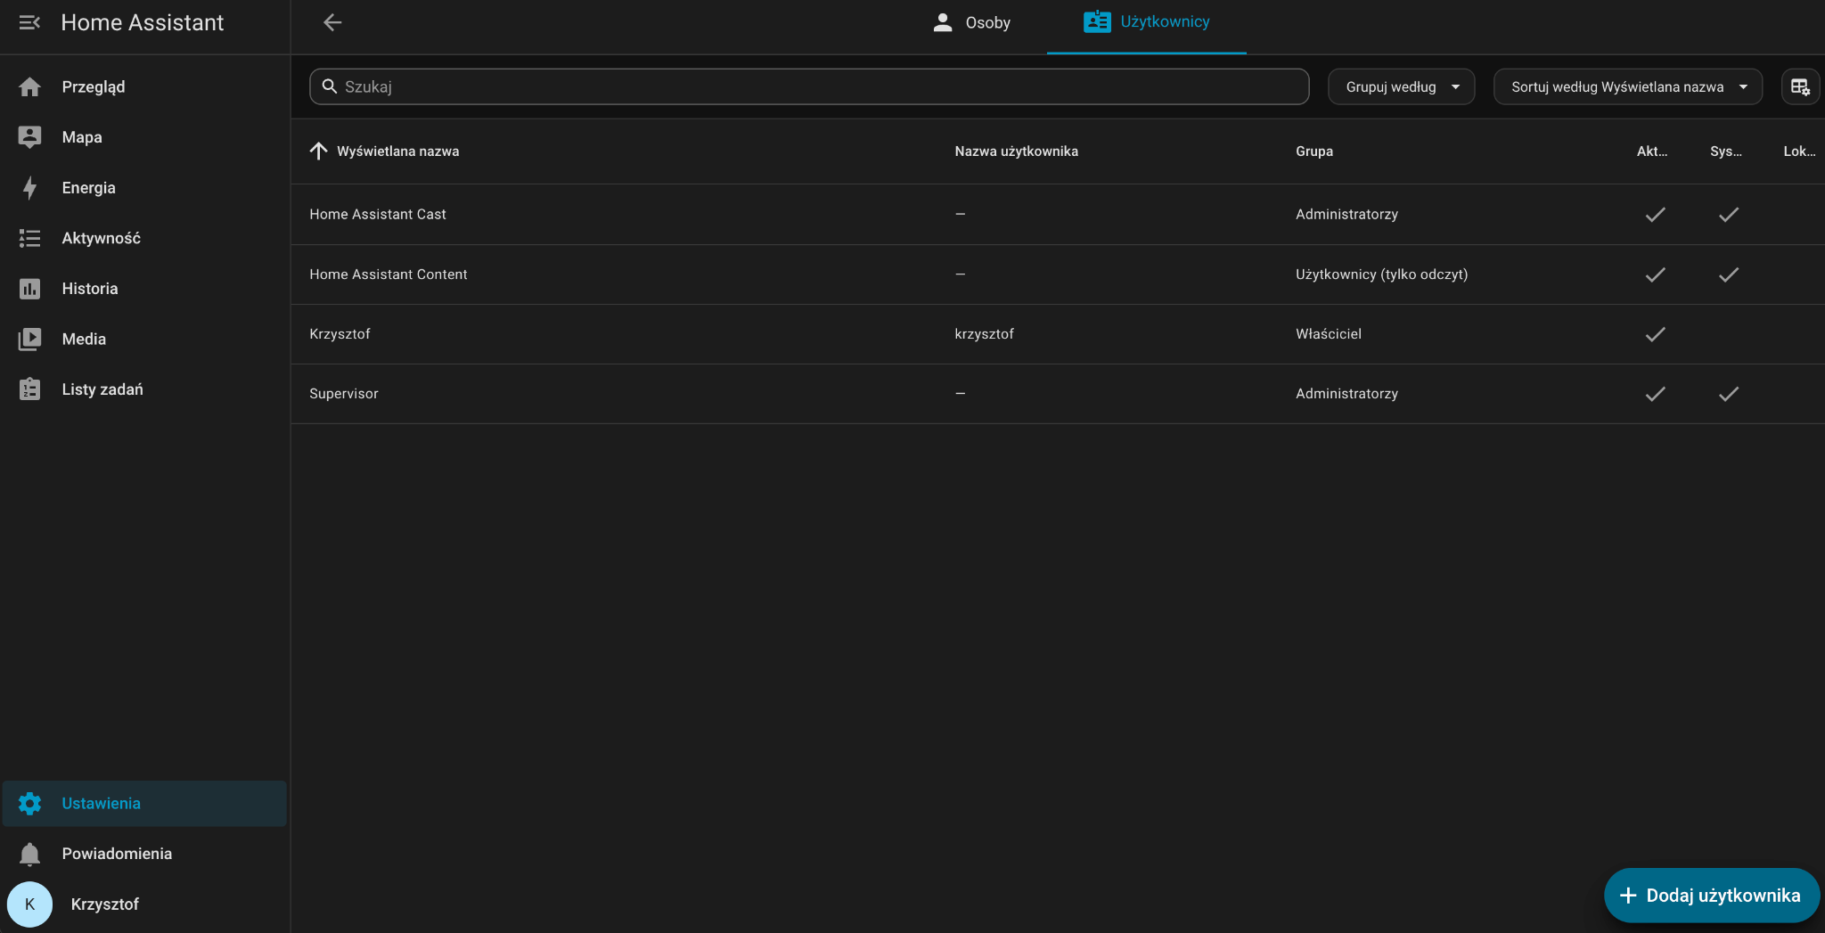Open the Krzysztof profile entry

coord(144,904)
